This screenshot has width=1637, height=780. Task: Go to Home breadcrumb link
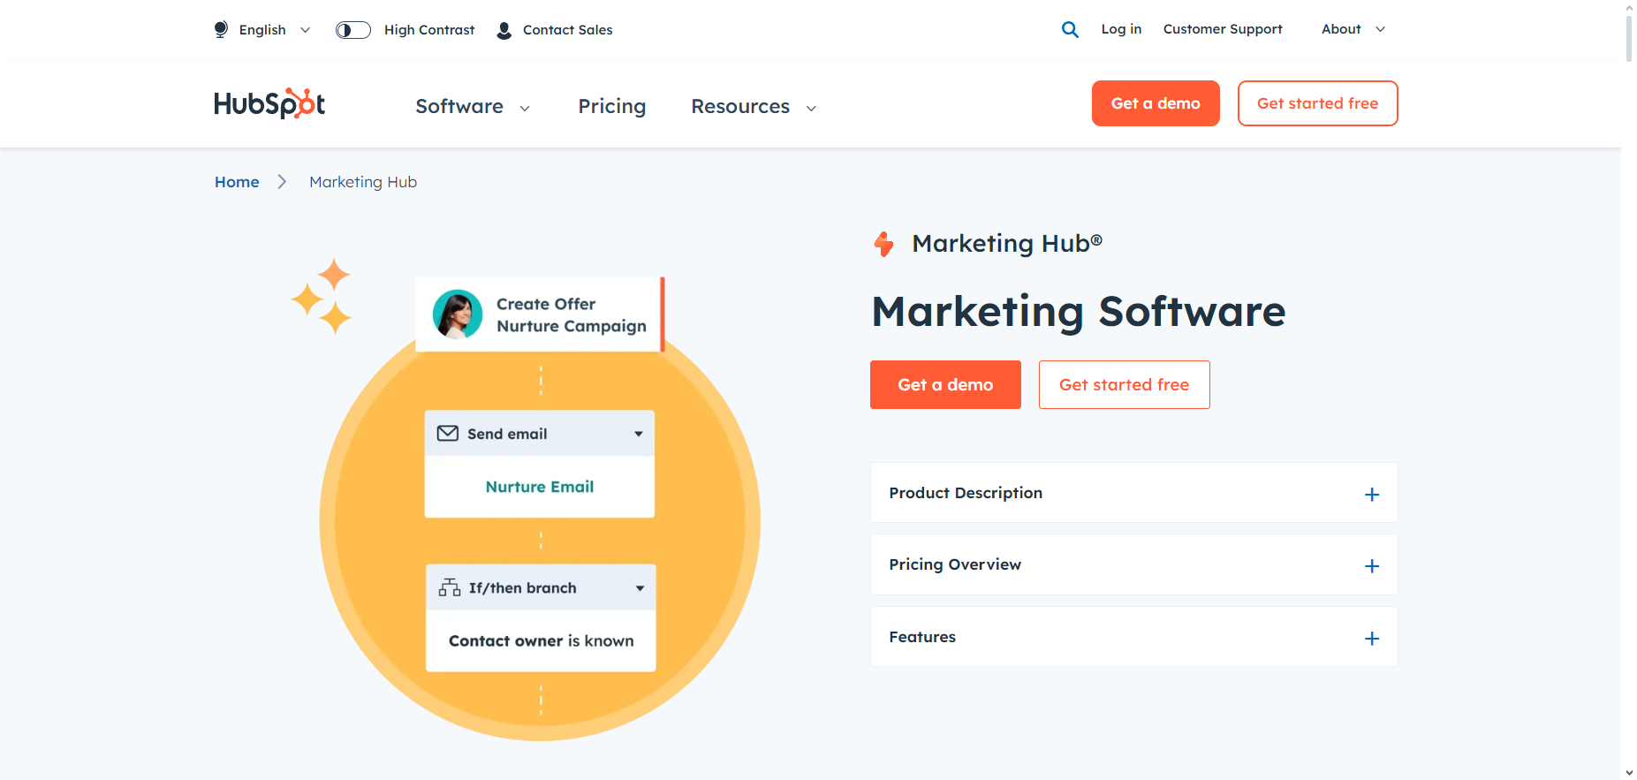click(237, 182)
